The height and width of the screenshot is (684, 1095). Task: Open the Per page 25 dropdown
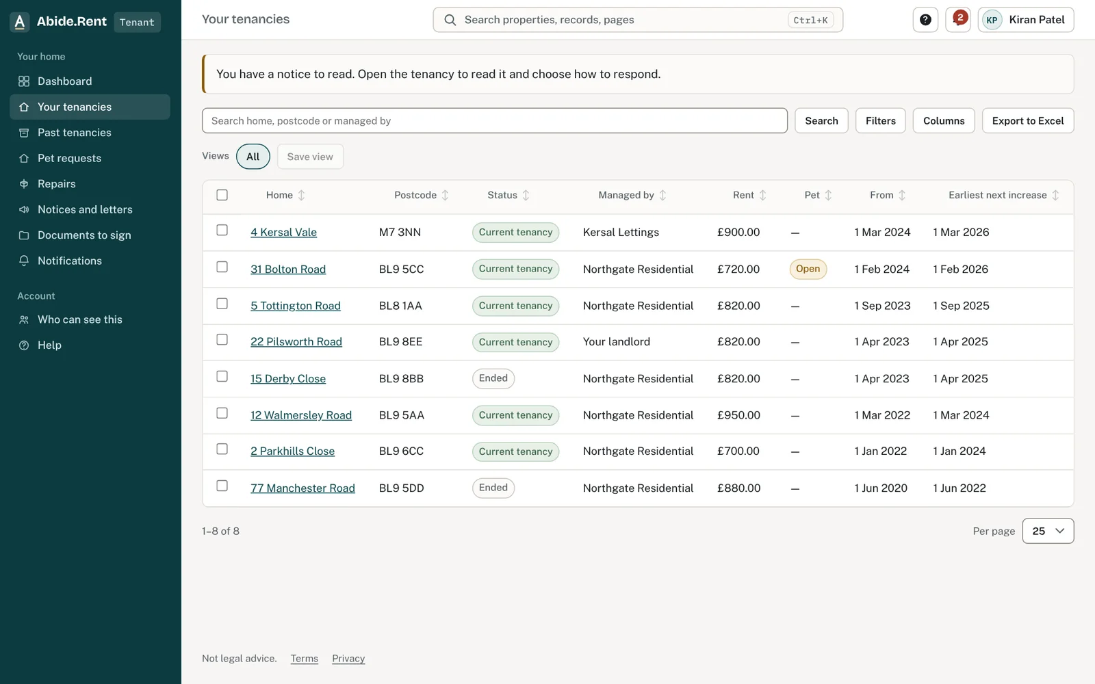(1048, 531)
